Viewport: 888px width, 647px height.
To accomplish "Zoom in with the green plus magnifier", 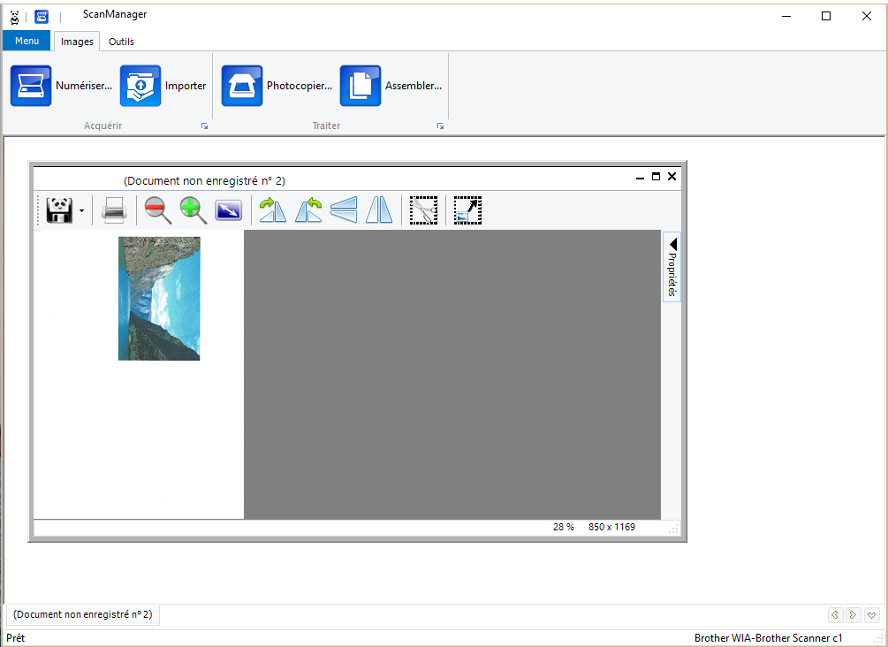I will [194, 210].
